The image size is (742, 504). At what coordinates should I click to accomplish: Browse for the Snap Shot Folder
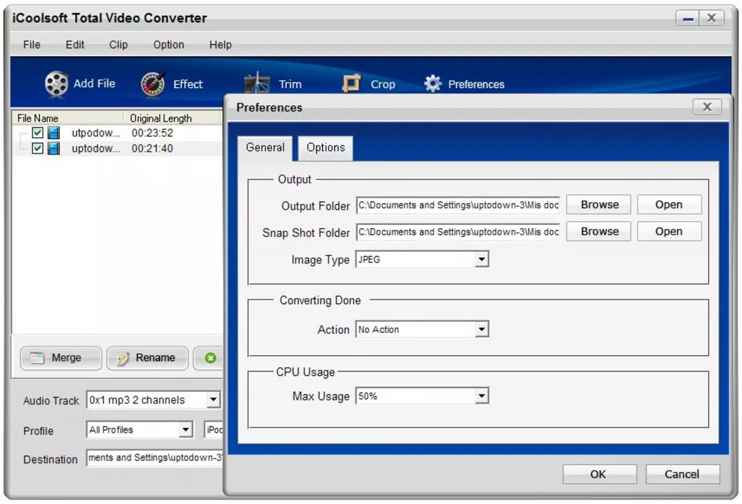click(x=599, y=231)
